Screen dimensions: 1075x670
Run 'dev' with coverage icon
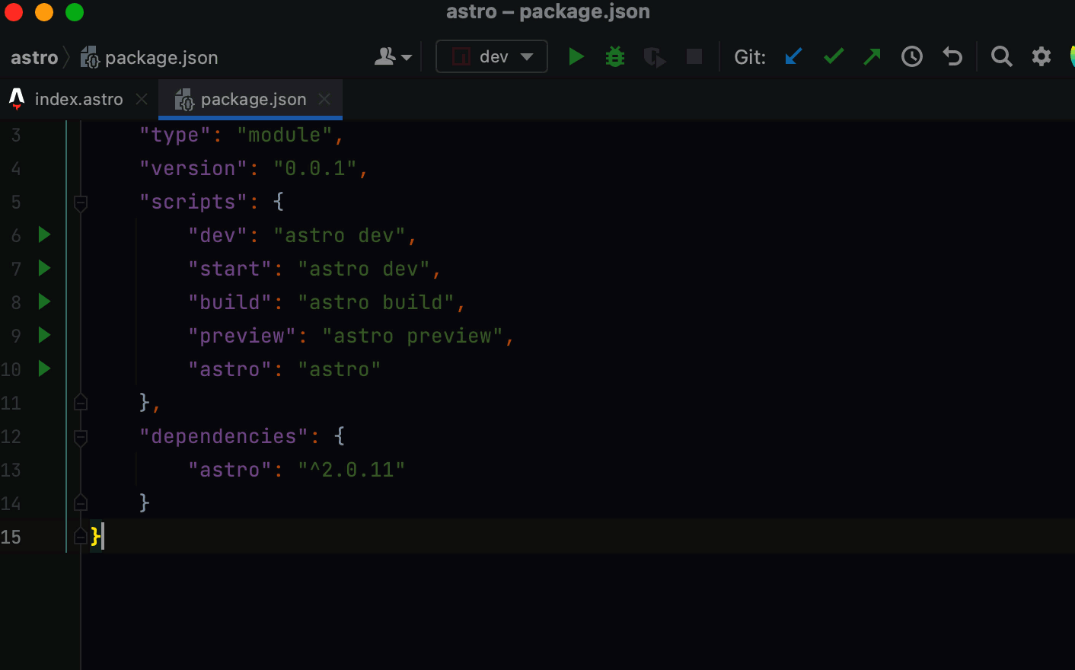[655, 56]
